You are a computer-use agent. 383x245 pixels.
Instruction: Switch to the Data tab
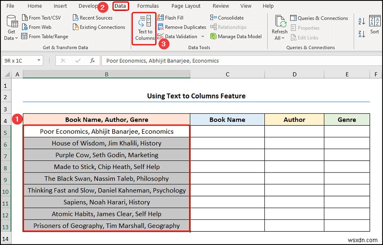click(121, 6)
